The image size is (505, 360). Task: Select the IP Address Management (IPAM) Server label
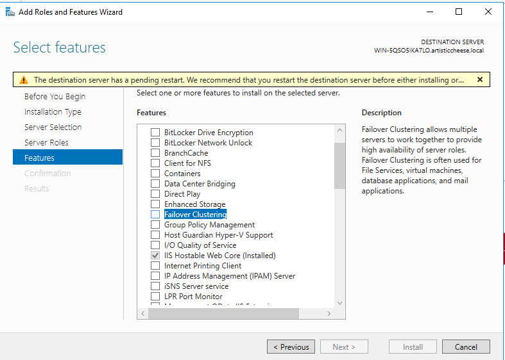click(x=229, y=276)
